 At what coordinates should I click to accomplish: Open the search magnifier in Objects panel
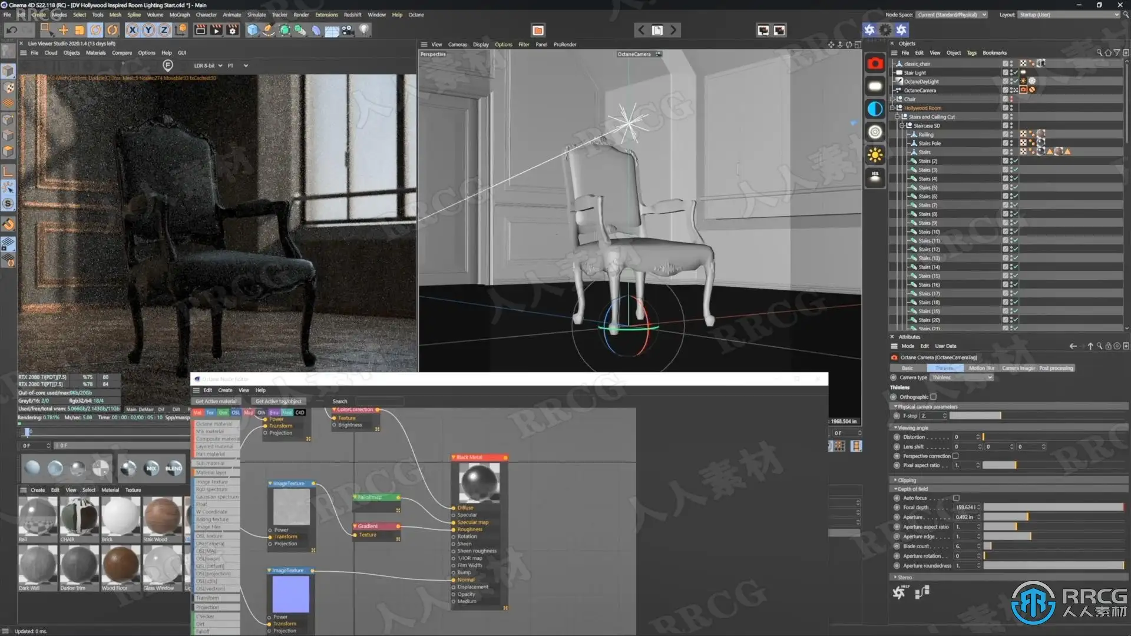tap(1099, 53)
